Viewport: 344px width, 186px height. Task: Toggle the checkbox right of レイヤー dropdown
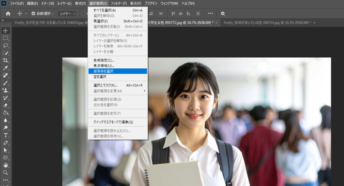[x=83, y=13]
